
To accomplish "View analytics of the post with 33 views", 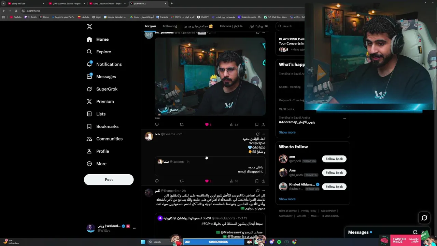I will (x=234, y=124).
